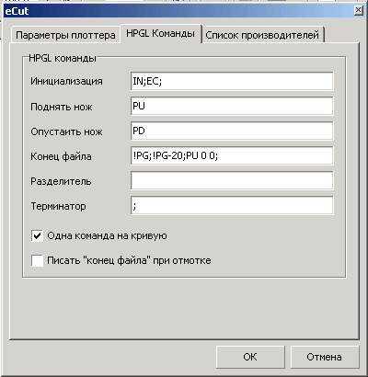Open the Список производителей tab

262,35
